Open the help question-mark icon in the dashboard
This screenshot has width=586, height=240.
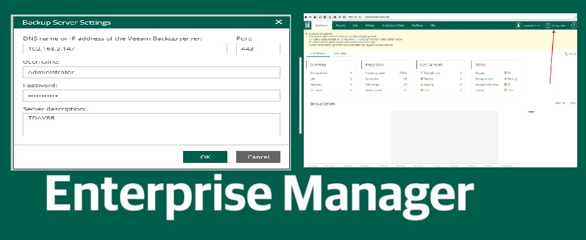click(x=573, y=25)
